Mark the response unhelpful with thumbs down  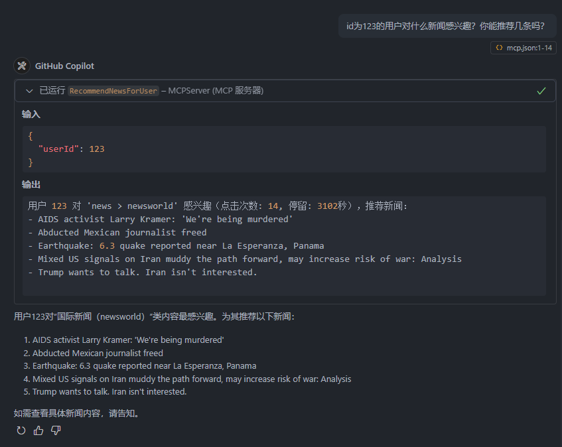56,430
